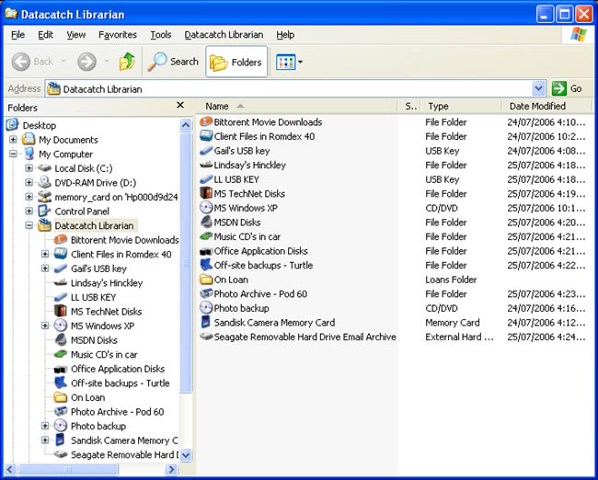
Task: Open the address bar dropdown arrow
Action: click(538, 89)
